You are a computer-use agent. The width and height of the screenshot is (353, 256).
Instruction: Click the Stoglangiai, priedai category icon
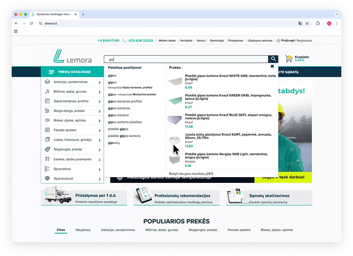47,149
